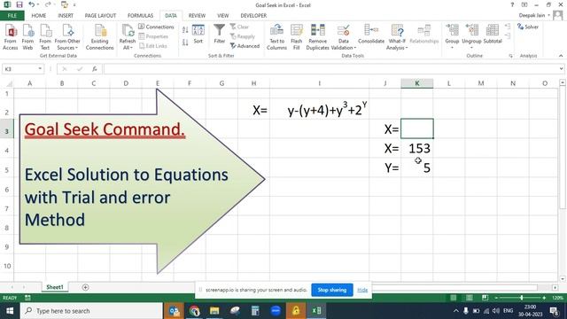Click macro record status icon
Image resolution: width=567 pixels, height=319 pixels.
(x=27, y=298)
